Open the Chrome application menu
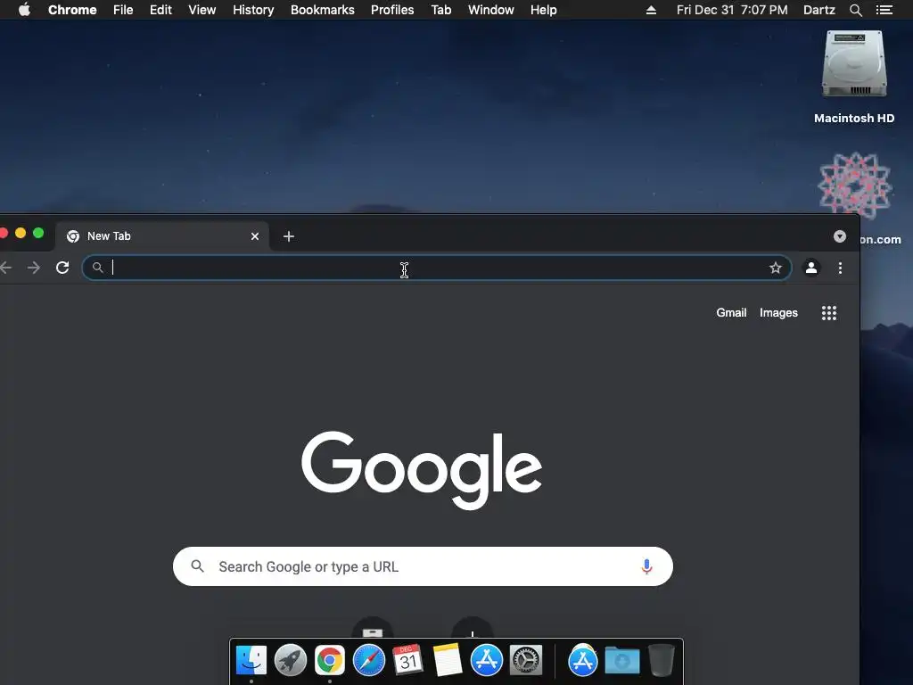This screenshot has width=913, height=685. (72, 10)
